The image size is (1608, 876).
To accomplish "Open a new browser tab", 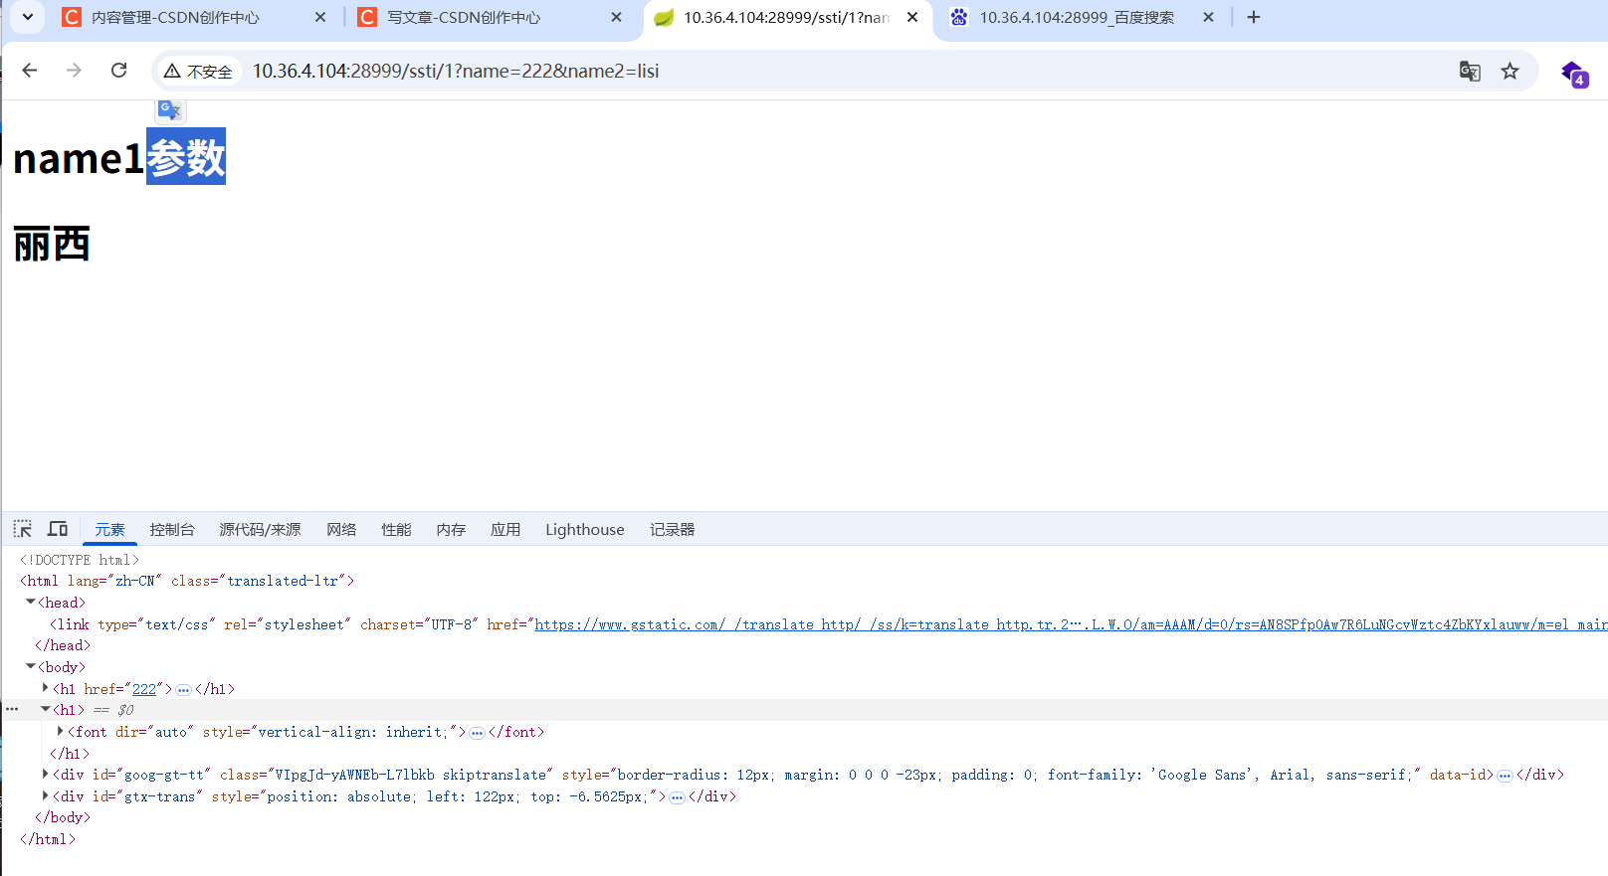I will click(1254, 17).
